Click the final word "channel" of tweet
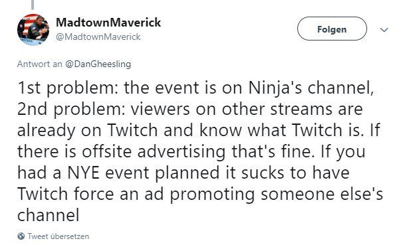411x251 pixels. click(49, 215)
